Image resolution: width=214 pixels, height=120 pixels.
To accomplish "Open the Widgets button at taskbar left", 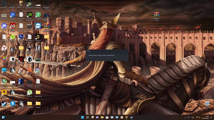I will coord(3,117).
